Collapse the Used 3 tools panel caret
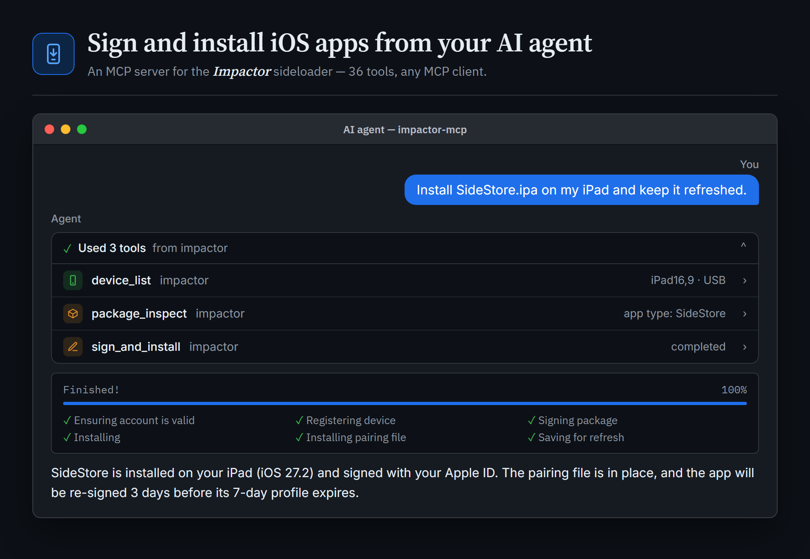The image size is (810, 559). click(744, 245)
